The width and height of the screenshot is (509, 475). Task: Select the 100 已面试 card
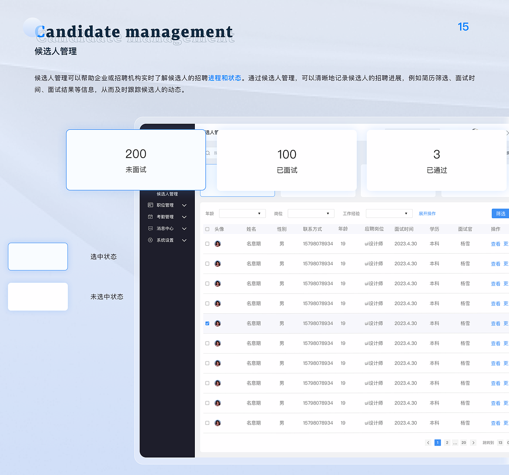(x=287, y=160)
